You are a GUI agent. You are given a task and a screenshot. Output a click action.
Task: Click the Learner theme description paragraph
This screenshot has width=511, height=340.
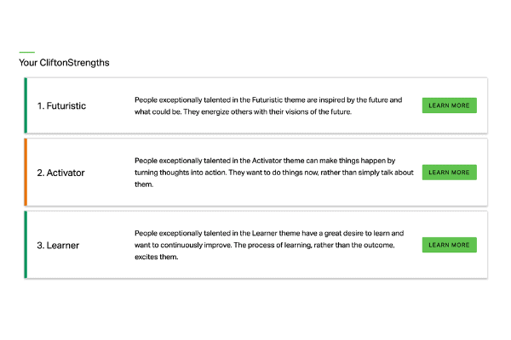pyautogui.click(x=269, y=245)
